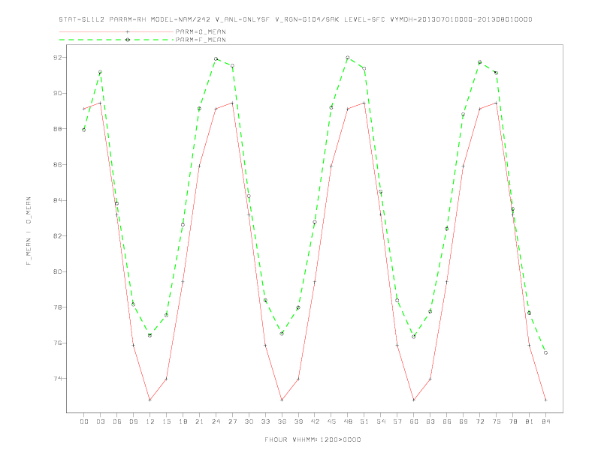Select F_MEAN circle marker at hour 00
Image resolution: width=595 pixels, height=459 pixels.
[84, 130]
